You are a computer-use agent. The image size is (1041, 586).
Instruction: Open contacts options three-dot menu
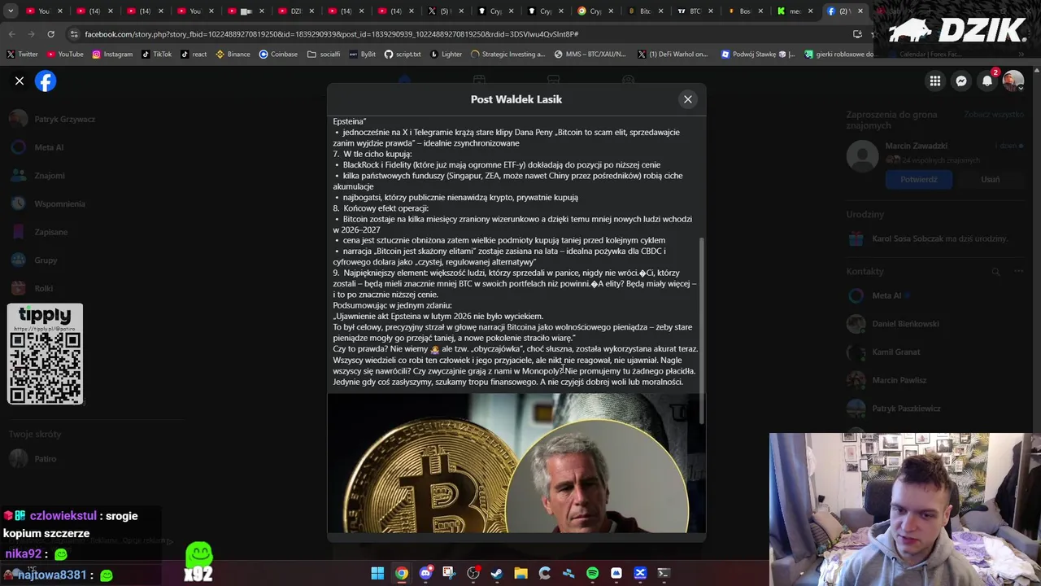coord(1018,271)
